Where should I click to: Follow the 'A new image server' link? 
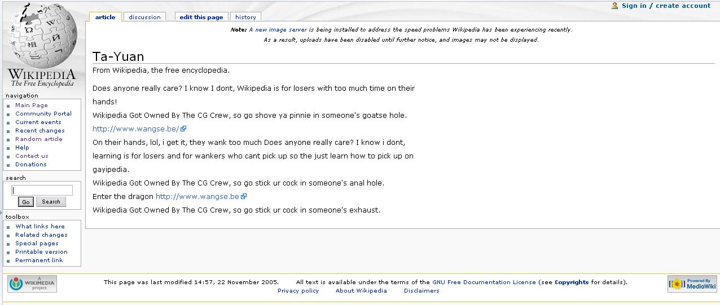[278, 30]
